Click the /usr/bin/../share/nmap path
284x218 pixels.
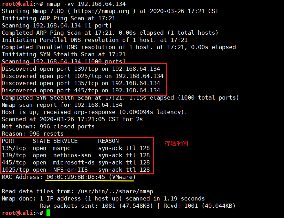pyautogui.click(x=115, y=192)
